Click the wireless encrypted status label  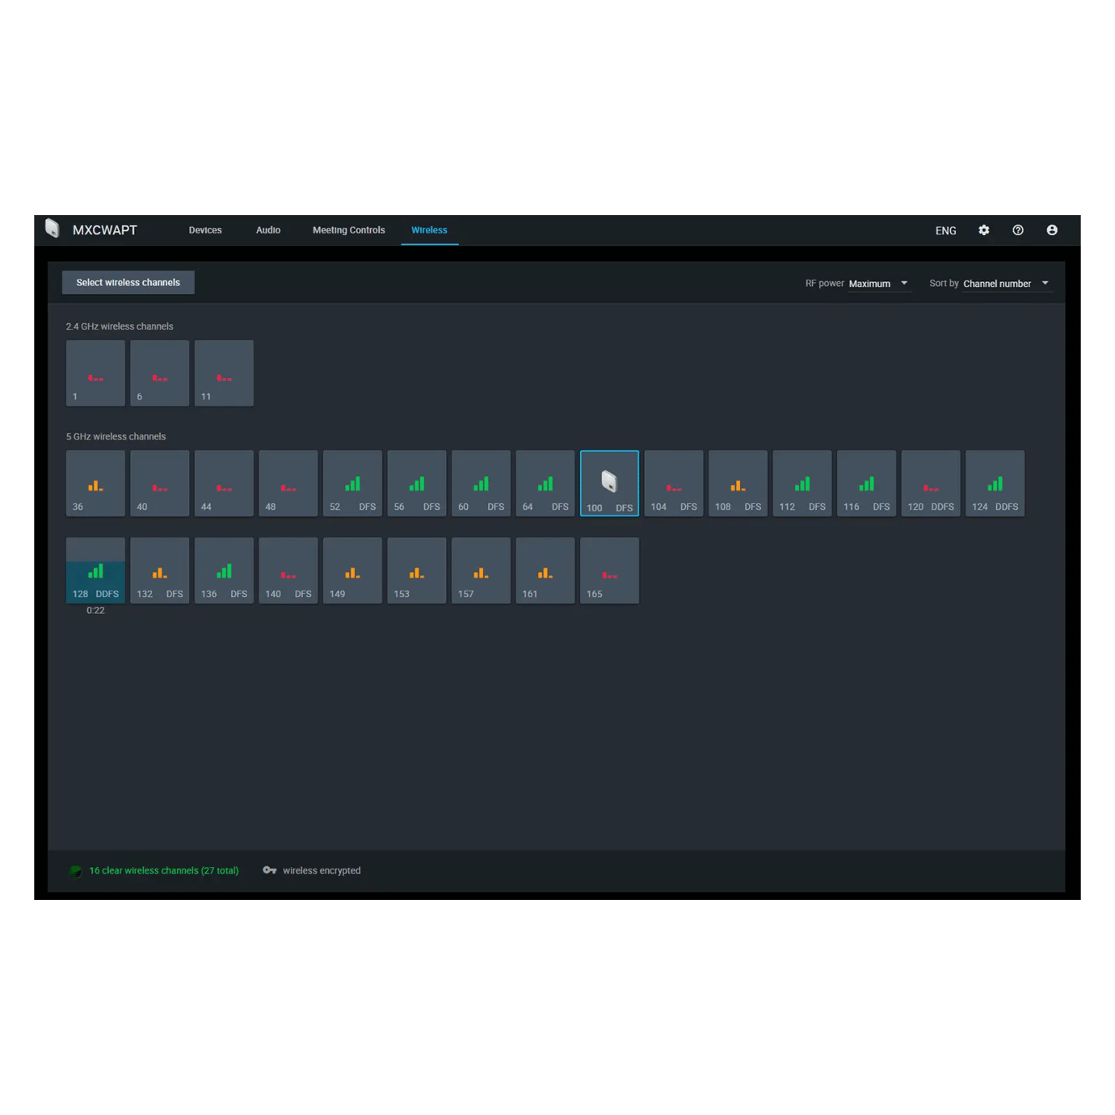pos(322,871)
